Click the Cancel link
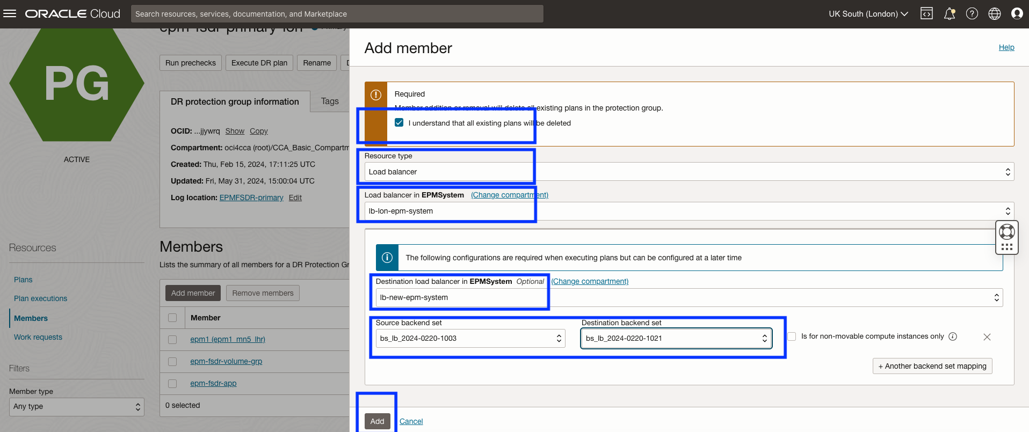Screen dimensions: 1029x432 (411, 421)
